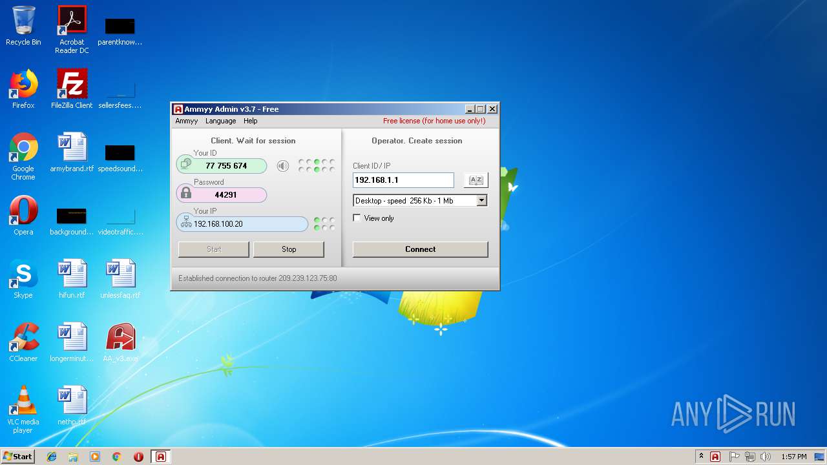
Task: Open the contact book A-Z button
Action: [476, 180]
